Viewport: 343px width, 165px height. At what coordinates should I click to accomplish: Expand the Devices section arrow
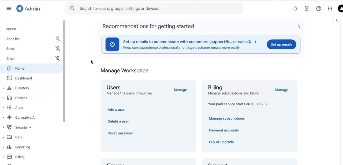click(x=3, y=98)
